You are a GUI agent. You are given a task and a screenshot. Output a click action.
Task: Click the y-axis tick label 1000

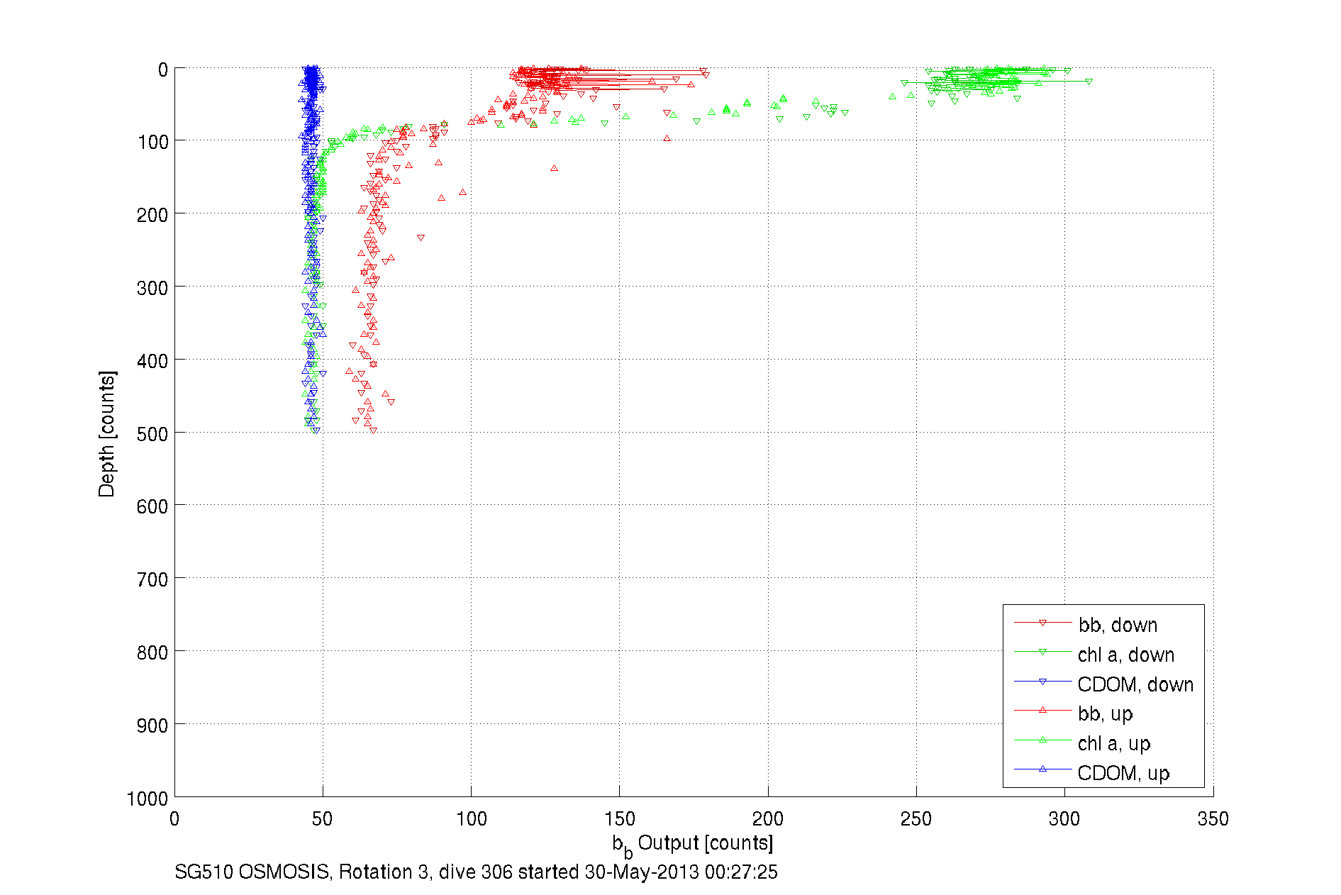pos(148,799)
